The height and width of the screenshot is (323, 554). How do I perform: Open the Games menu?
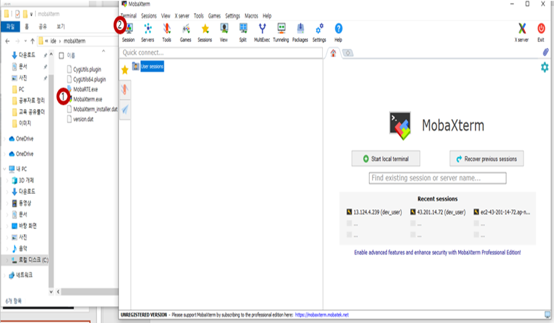[214, 16]
